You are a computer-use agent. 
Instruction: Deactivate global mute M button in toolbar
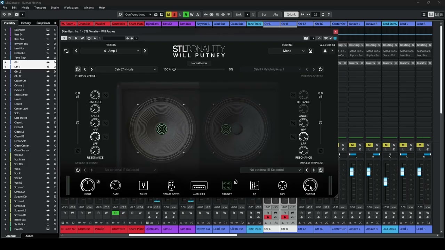point(168,15)
